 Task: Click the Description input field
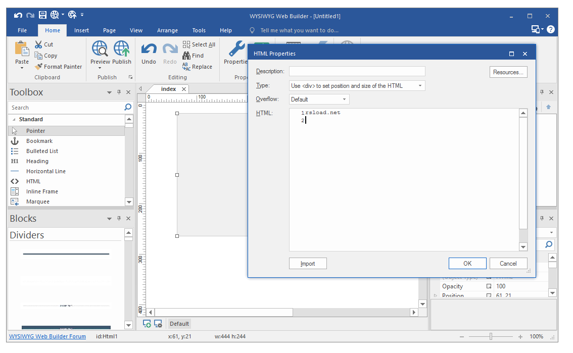tap(357, 71)
